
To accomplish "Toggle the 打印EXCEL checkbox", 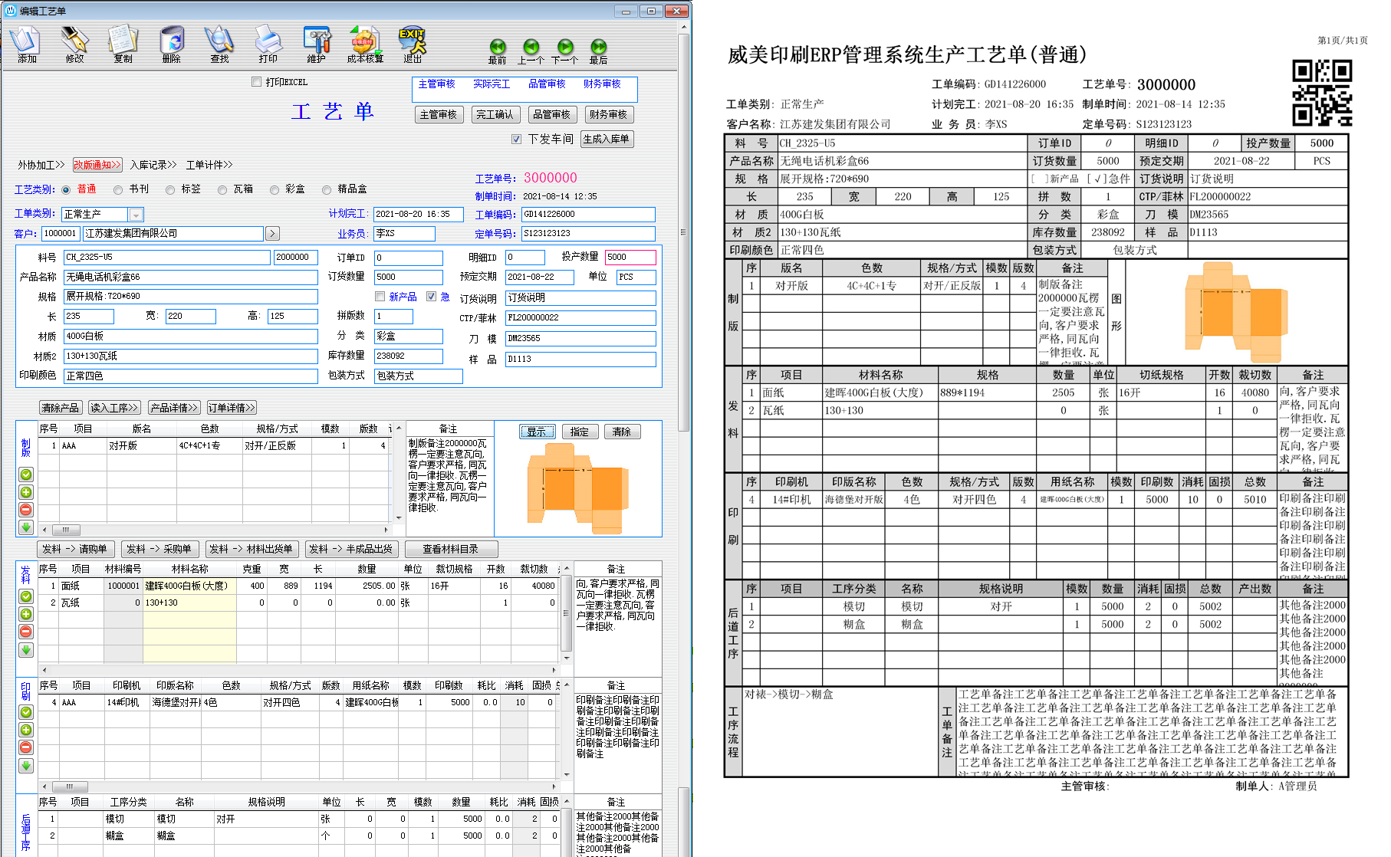I will tap(257, 82).
